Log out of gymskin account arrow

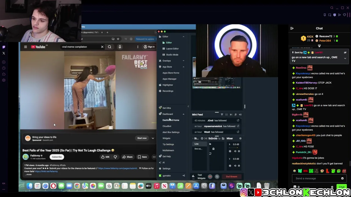183,176
